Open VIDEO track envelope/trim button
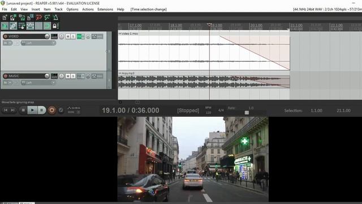 point(97,36)
